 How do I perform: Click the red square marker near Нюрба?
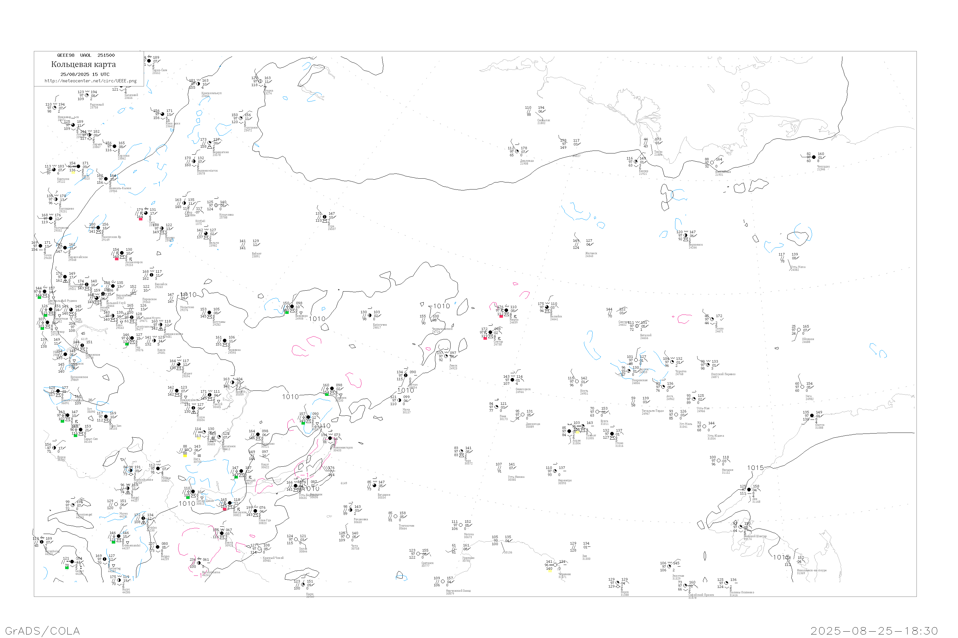[501, 316]
